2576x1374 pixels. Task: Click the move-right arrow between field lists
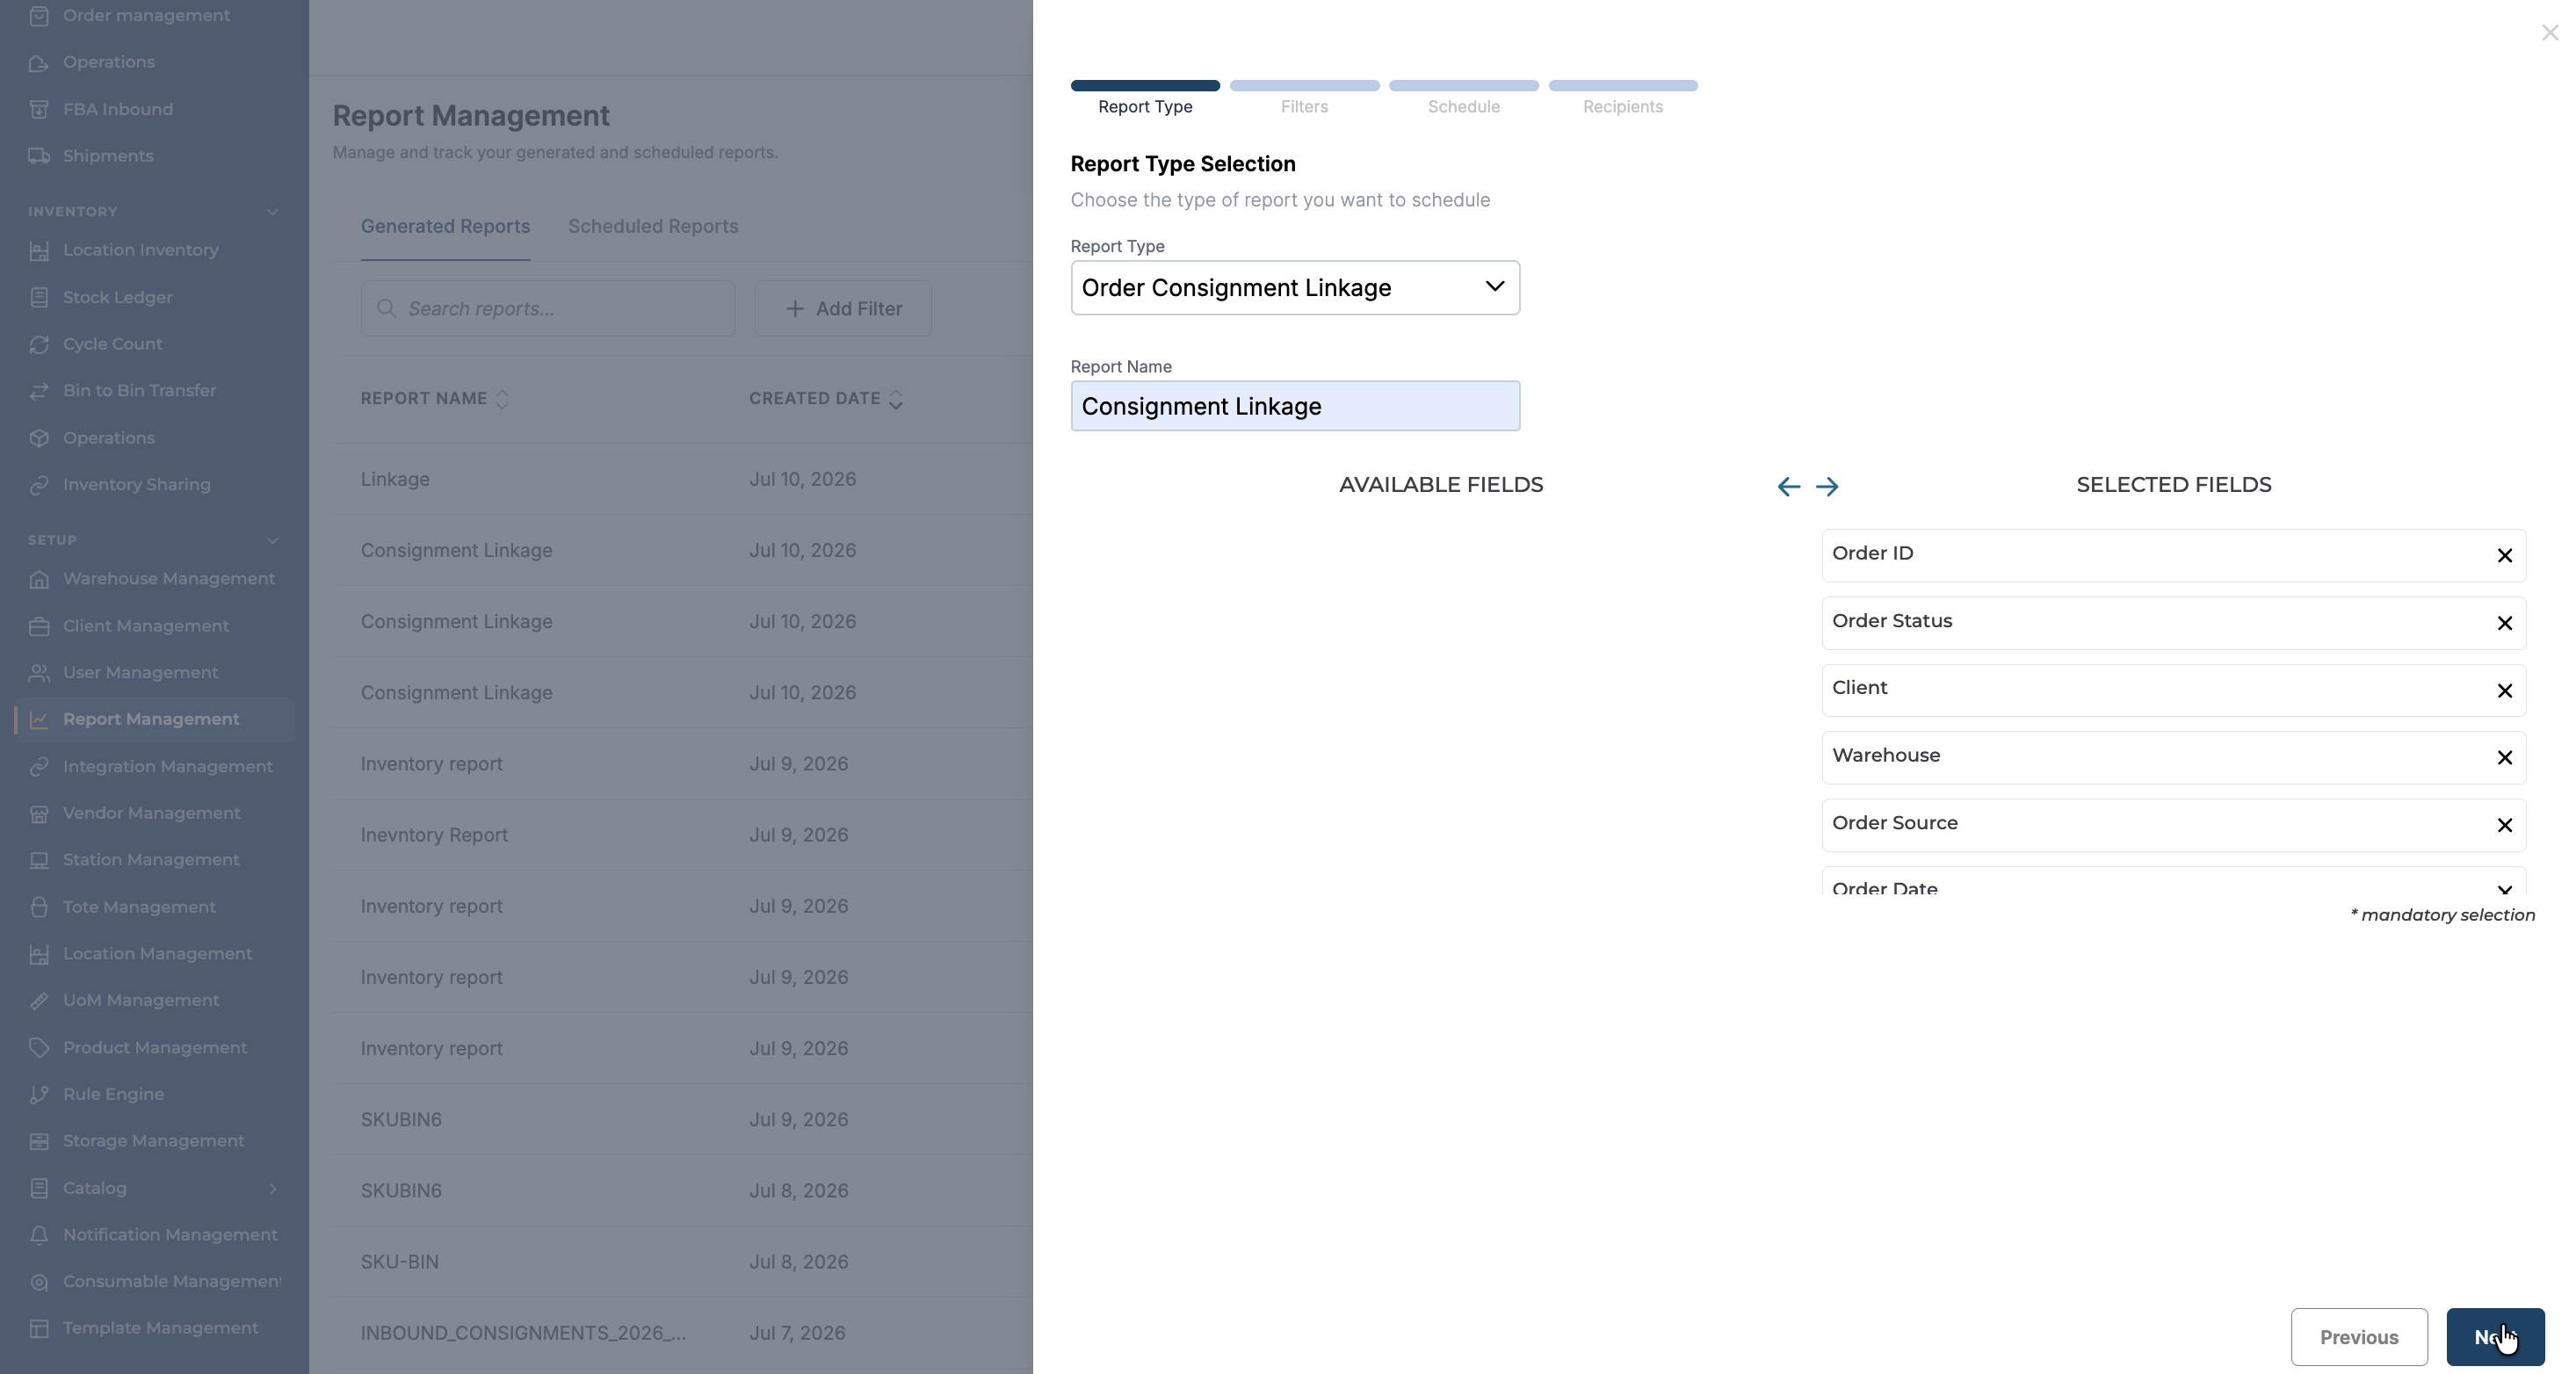point(1827,487)
